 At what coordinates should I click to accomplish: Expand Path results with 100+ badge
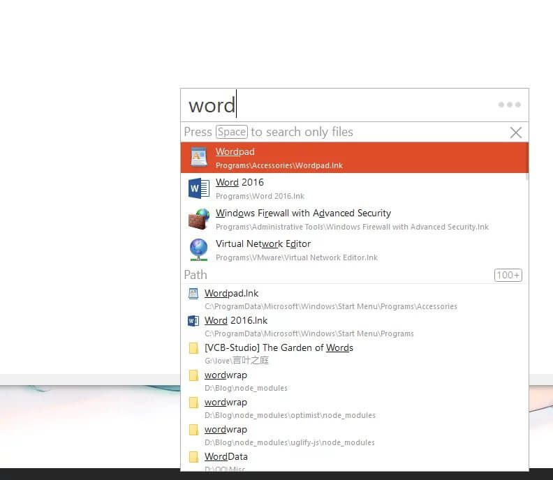pos(508,275)
